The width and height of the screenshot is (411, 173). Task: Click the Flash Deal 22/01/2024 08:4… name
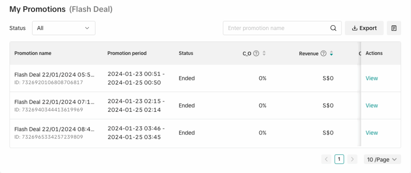54,129
